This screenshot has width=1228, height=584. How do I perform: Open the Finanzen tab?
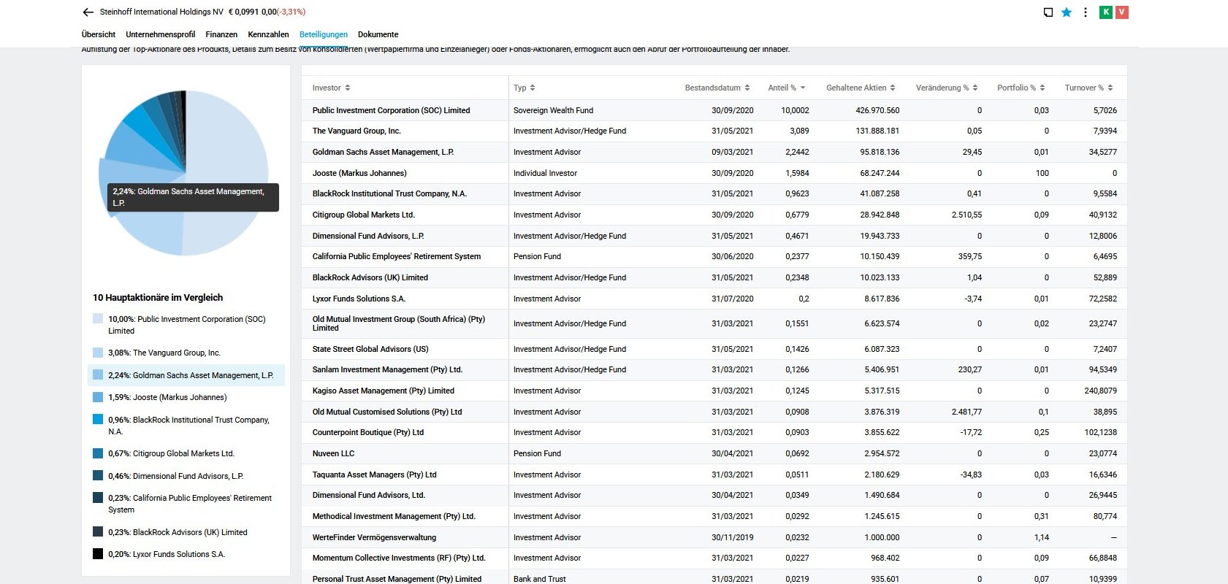(221, 34)
